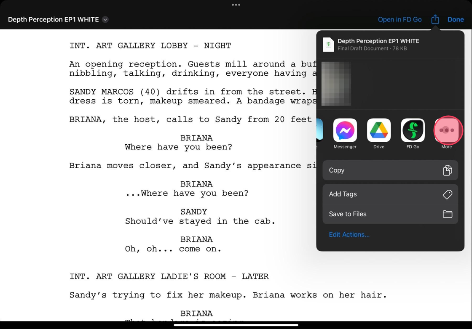This screenshot has width=472, height=329.
Task: Tap Open in FD Go button
Action: (x=400, y=19)
